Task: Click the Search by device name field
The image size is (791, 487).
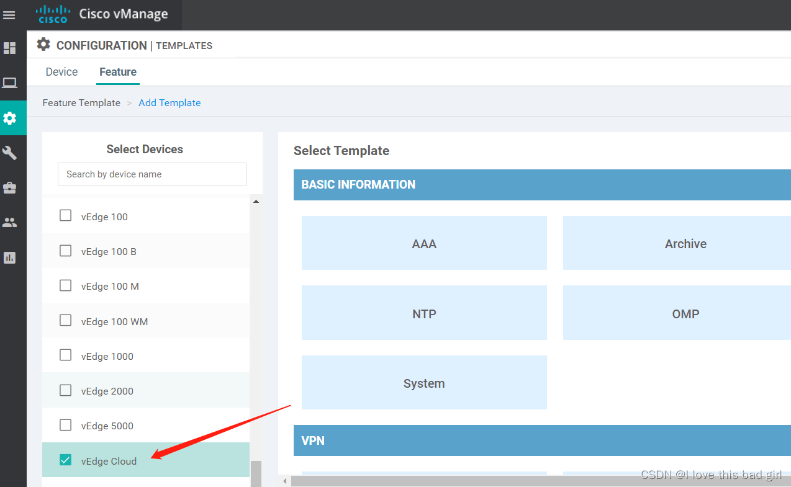Action: point(152,174)
